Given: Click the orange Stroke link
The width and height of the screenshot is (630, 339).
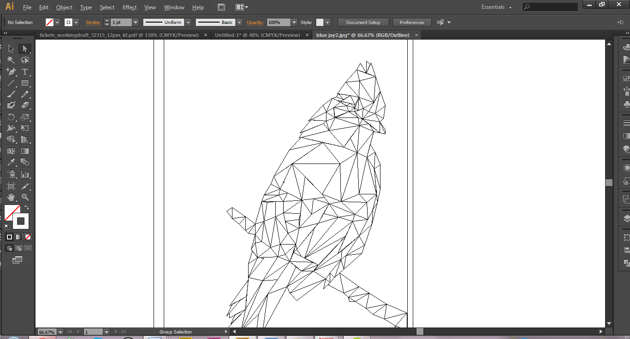Looking at the screenshot, I should coord(93,22).
